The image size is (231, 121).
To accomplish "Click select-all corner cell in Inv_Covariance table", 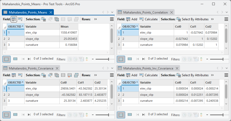I will coord(119,82).
